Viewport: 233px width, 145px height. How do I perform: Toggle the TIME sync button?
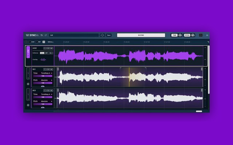tap(174, 35)
